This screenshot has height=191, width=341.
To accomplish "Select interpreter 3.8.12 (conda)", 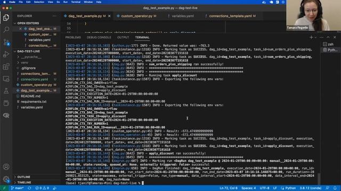I will click(x=310, y=188).
